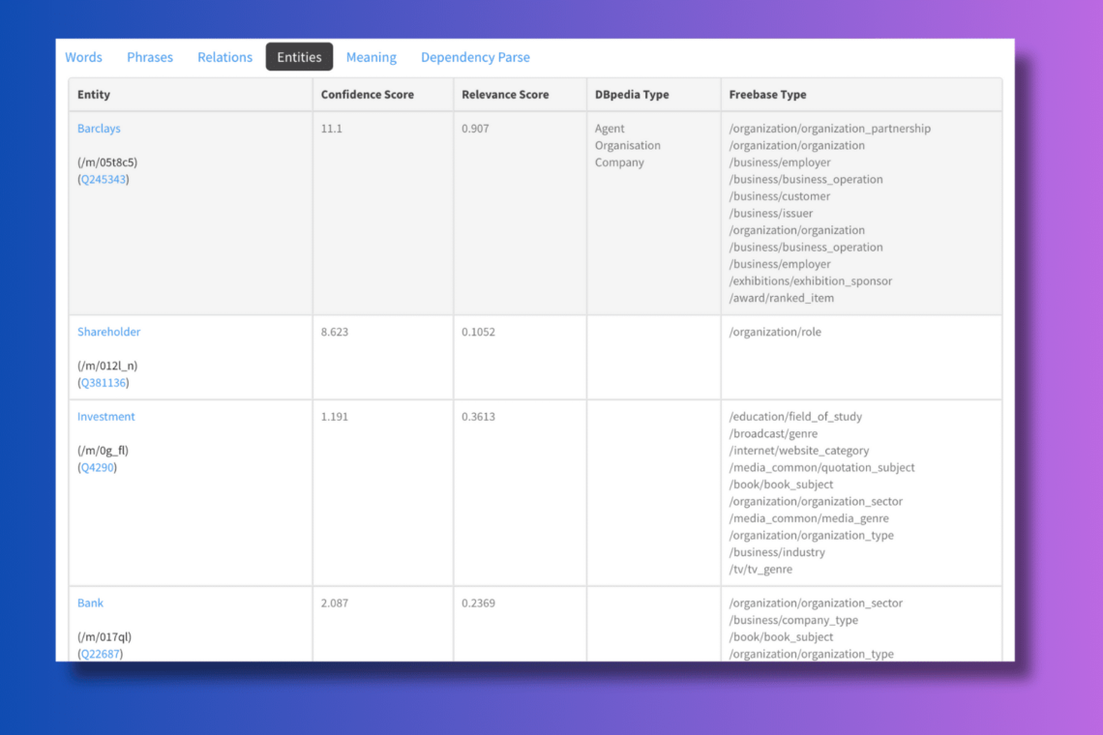Select Investment confidence score 1.191
The height and width of the screenshot is (735, 1103).
pos(334,417)
